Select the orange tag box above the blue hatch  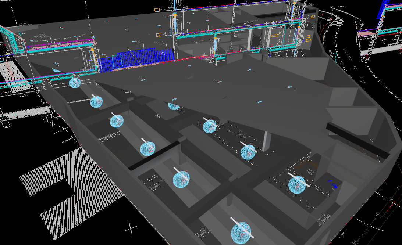click(159, 36)
